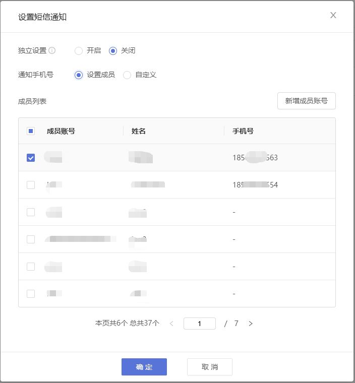Image resolution: width=355 pixels, height=383 pixels.
Task: Click the 姓名 column header
Action: 138,131
